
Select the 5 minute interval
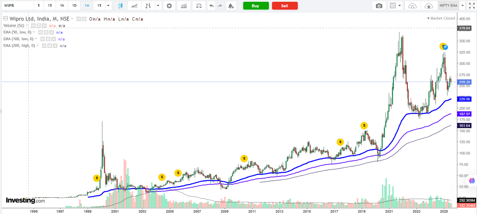tap(38, 6)
